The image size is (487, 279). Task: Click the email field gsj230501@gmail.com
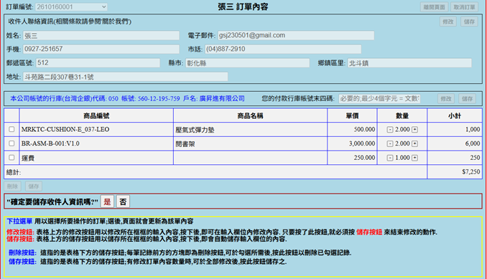(x=296, y=35)
